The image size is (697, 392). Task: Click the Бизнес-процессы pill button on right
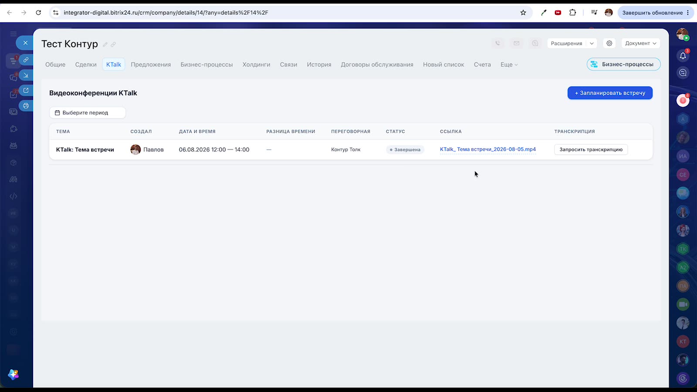623,64
